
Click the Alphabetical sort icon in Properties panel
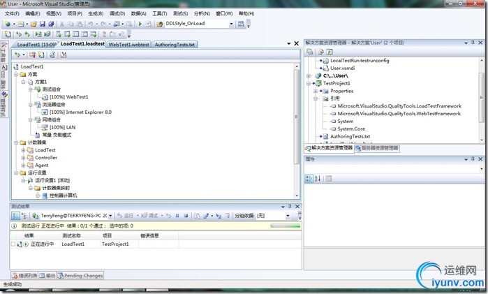[318, 179]
